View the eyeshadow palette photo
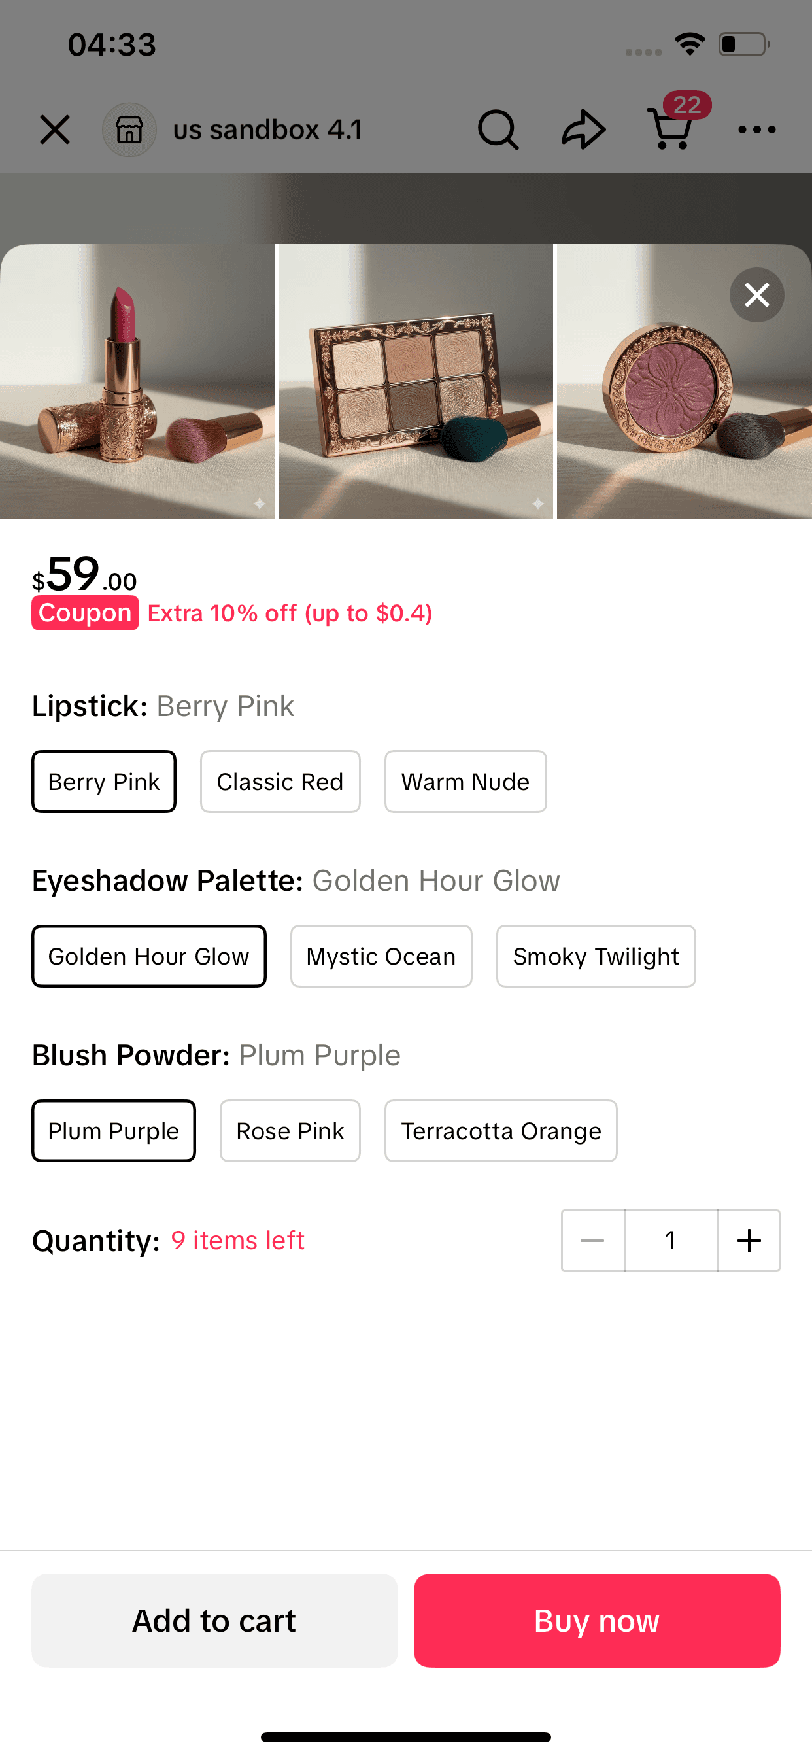 click(415, 382)
